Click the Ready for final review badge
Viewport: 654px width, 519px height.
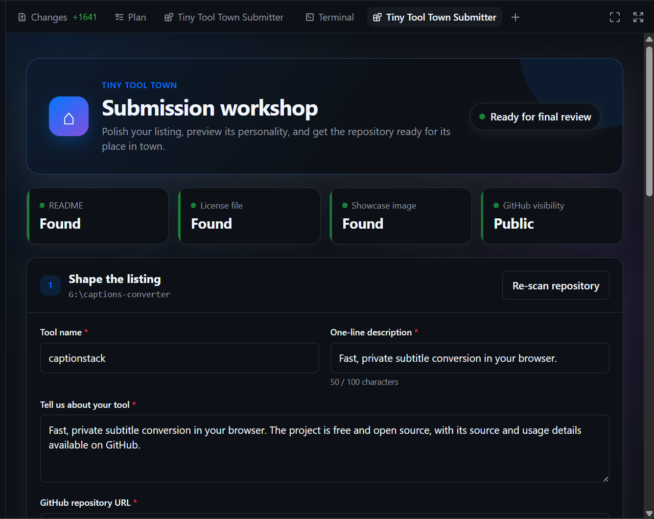pos(535,117)
